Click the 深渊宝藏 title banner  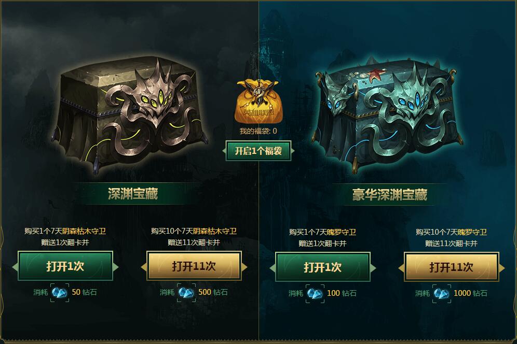click(x=133, y=194)
